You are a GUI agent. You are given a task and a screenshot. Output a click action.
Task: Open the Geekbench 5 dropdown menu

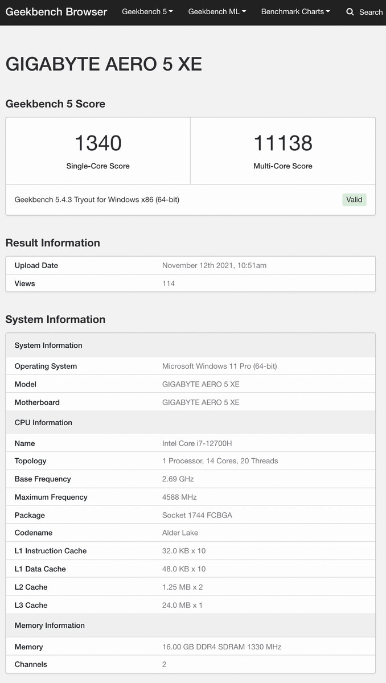[x=147, y=11]
